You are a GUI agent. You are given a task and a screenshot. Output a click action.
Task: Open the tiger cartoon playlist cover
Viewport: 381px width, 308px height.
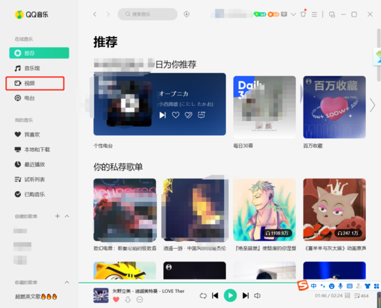click(x=124, y=271)
